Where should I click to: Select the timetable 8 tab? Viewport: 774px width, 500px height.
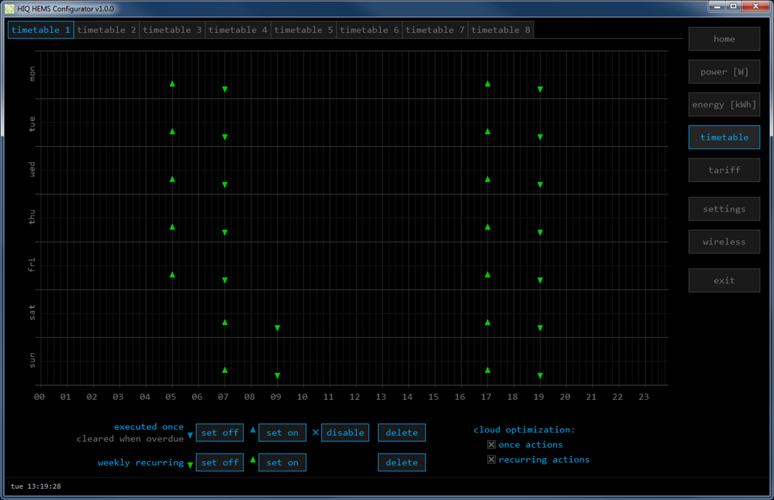click(x=501, y=30)
